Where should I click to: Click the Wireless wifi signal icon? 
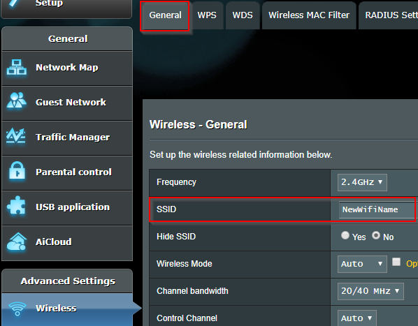17,309
